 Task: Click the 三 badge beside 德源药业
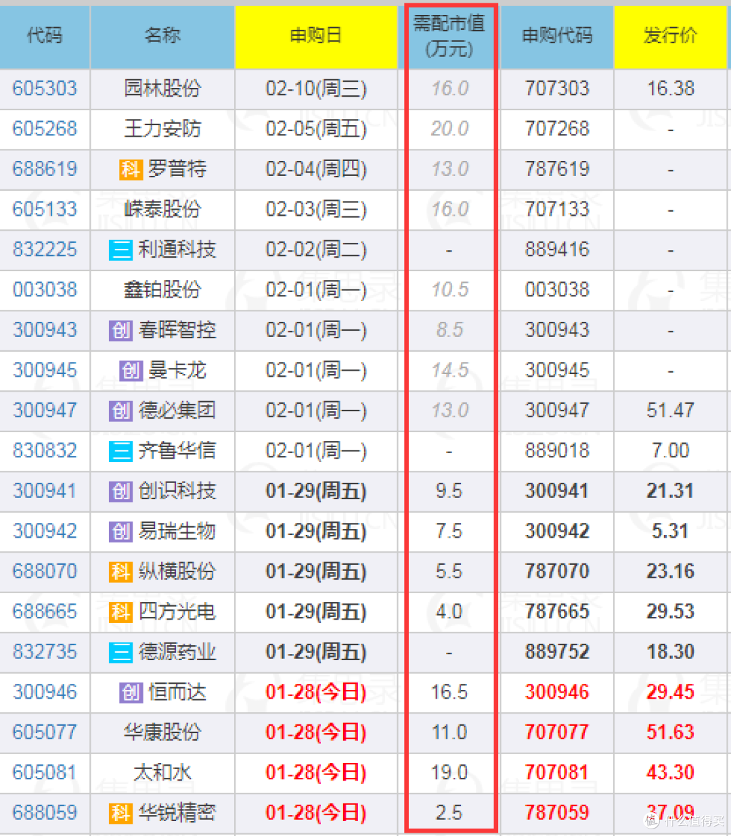click(x=120, y=652)
